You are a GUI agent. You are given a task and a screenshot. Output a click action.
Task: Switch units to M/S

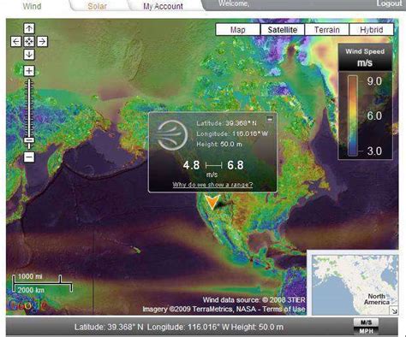pyautogui.click(x=366, y=322)
